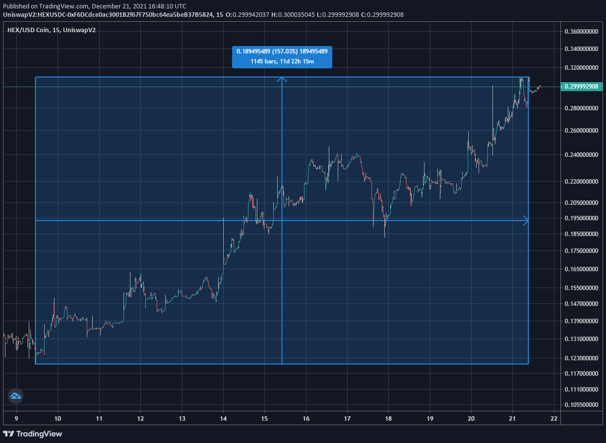Image resolution: width=606 pixels, height=443 pixels.
Task: Click date label 14 on time axis
Action: tap(223, 418)
